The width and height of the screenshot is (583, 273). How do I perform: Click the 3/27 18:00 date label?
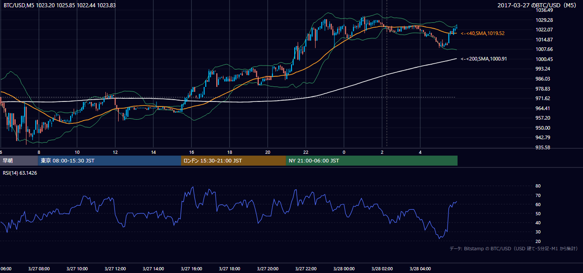(x=229, y=269)
